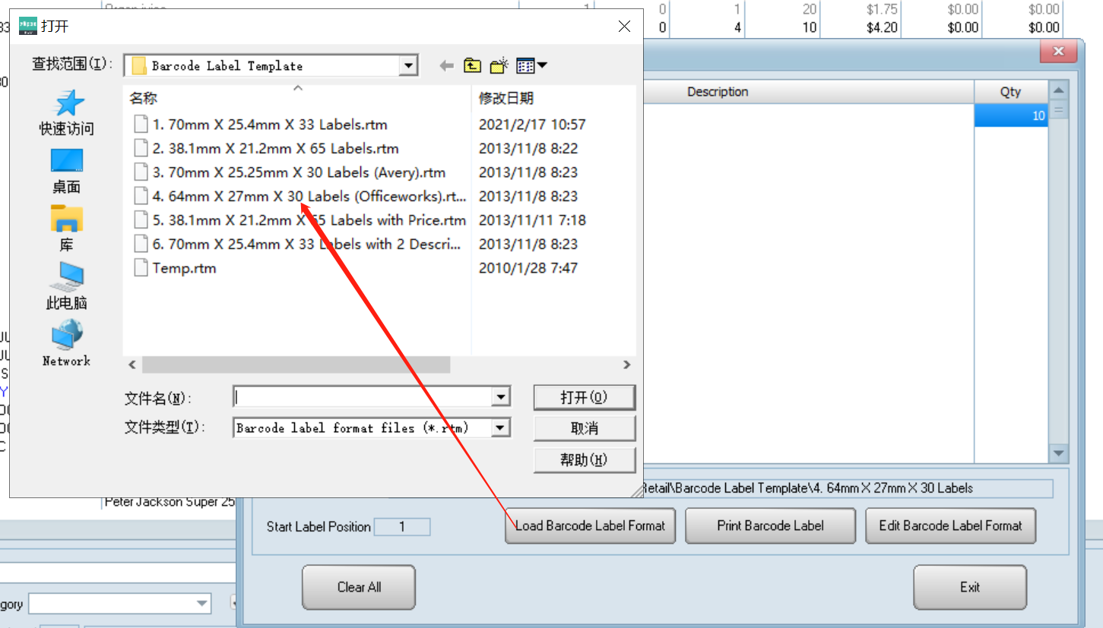Open the 查找范围 location dropdown
The width and height of the screenshot is (1103, 628).
(409, 65)
